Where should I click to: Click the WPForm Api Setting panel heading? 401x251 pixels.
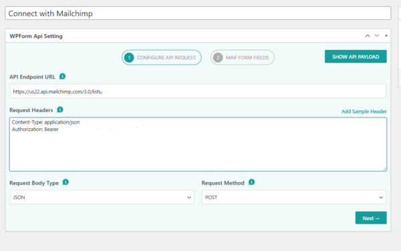click(x=36, y=36)
